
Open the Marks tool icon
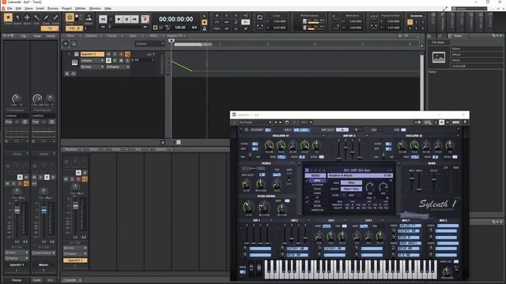(x=89, y=17)
